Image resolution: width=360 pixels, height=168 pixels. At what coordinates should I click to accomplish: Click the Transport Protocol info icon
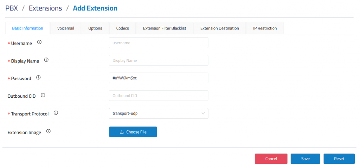tap(56, 113)
